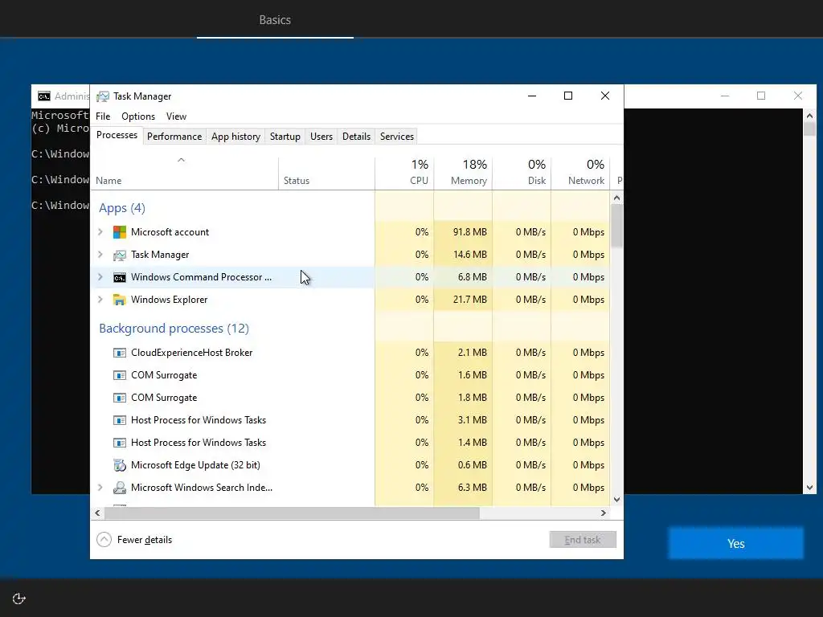Click the Fewer details collapse icon
Viewport: 823px width, 617px height.
pyautogui.click(x=104, y=539)
